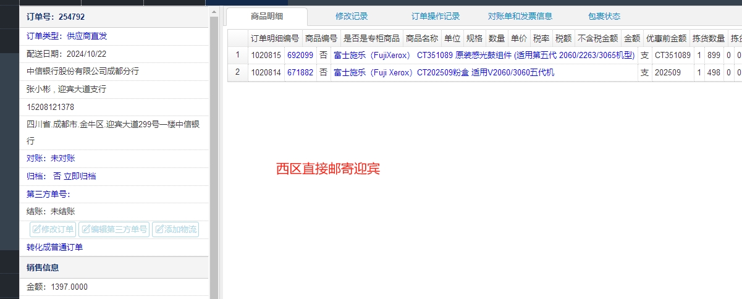This screenshot has width=742, height=299.
Task: Switch to the 商品明细 tab
Action: (267, 16)
